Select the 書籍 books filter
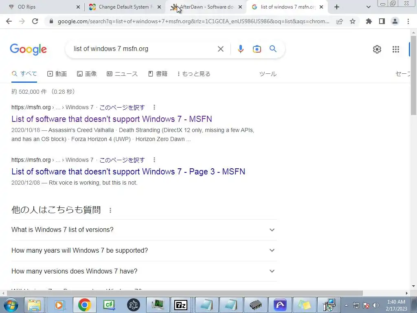Viewport: 417px width, 313px height. (158, 74)
